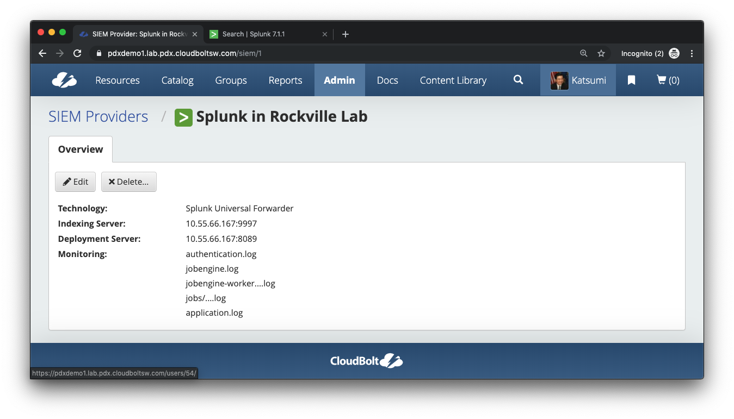Click deployment server value 10.55.66.167:8089
The width and height of the screenshot is (734, 419).
(x=221, y=239)
